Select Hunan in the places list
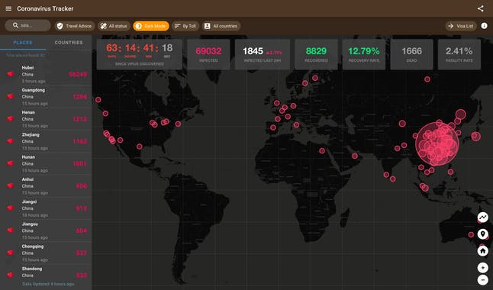The height and width of the screenshot is (290, 493). [x=46, y=163]
